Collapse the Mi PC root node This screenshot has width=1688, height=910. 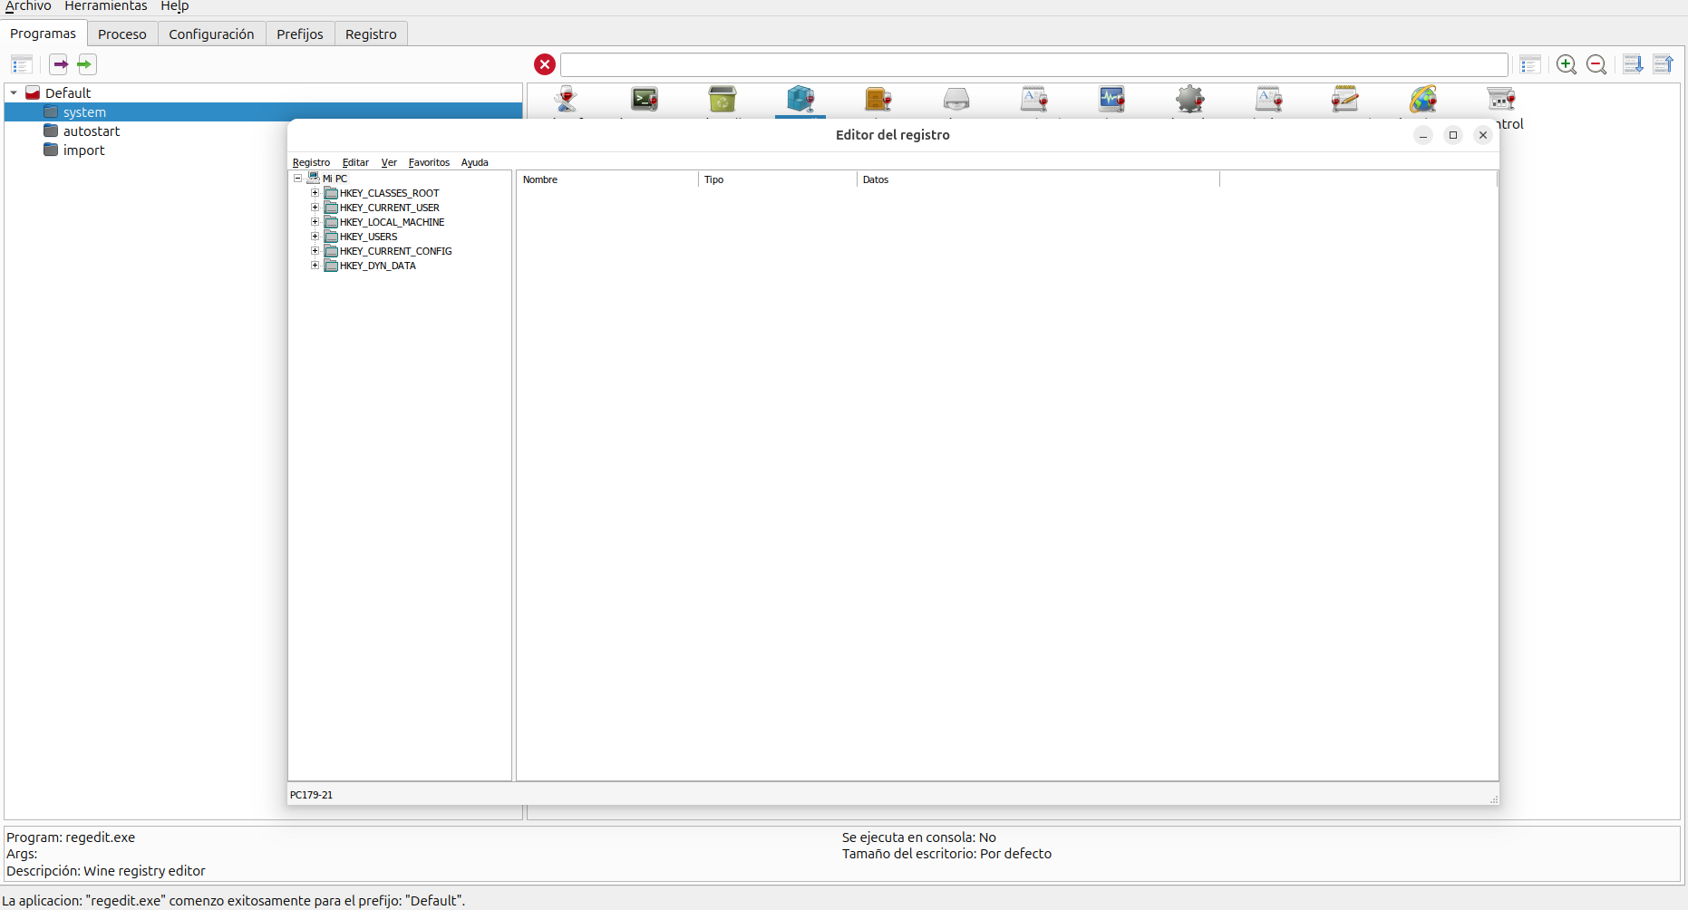click(x=297, y=179)
